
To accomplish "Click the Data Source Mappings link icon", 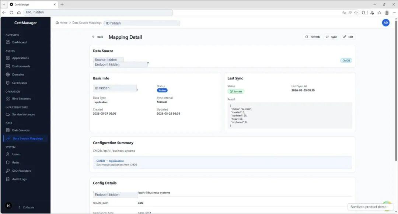I will [x=8, y=138].
